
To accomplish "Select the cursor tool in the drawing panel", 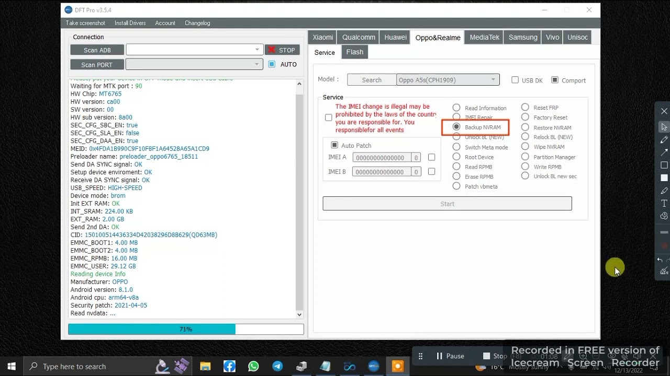I will click(664, 127).
